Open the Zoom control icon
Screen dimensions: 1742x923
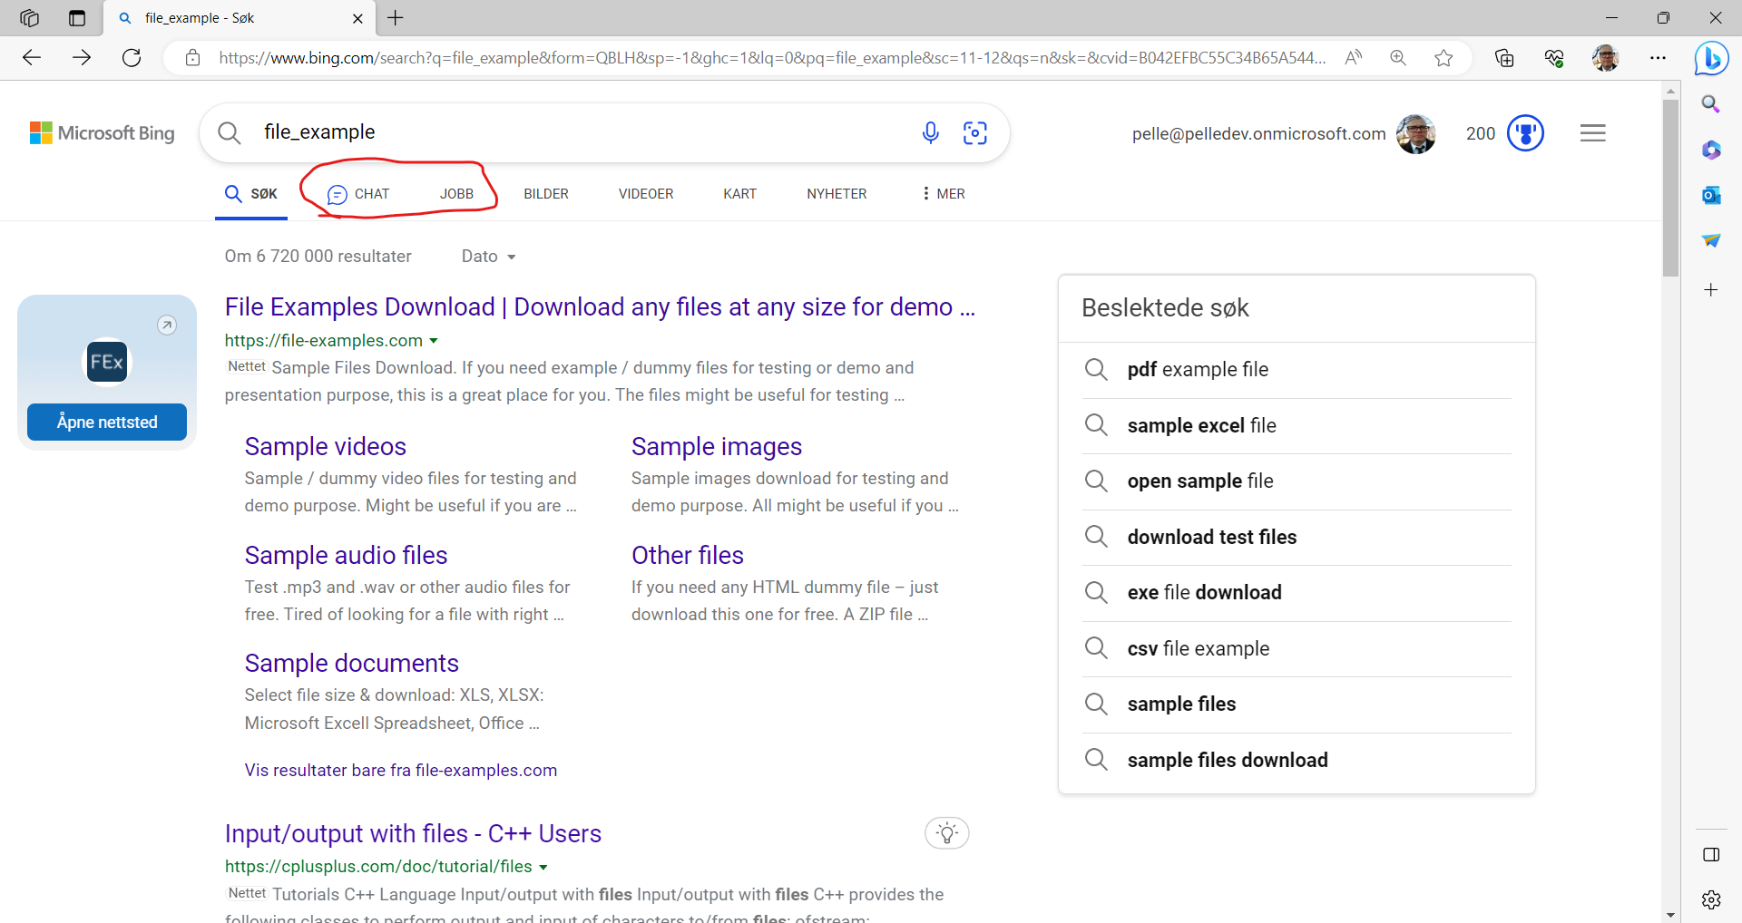1398,58
